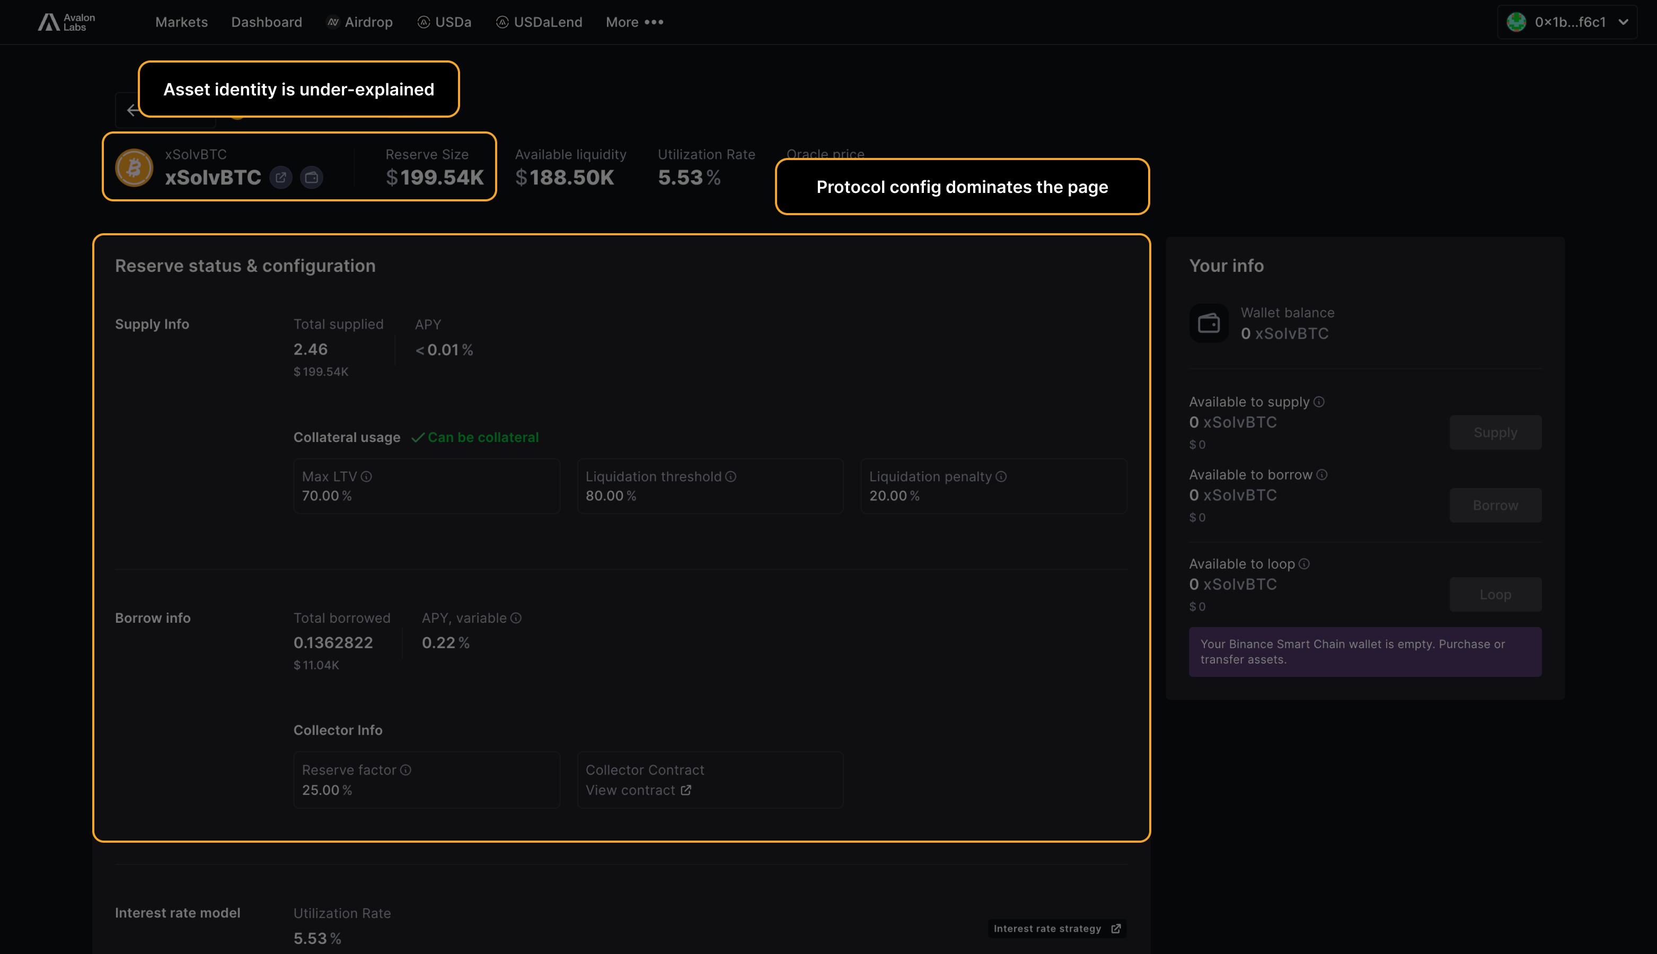
Task: Open the Interest rate strategy link
Action: point(1057,929)
